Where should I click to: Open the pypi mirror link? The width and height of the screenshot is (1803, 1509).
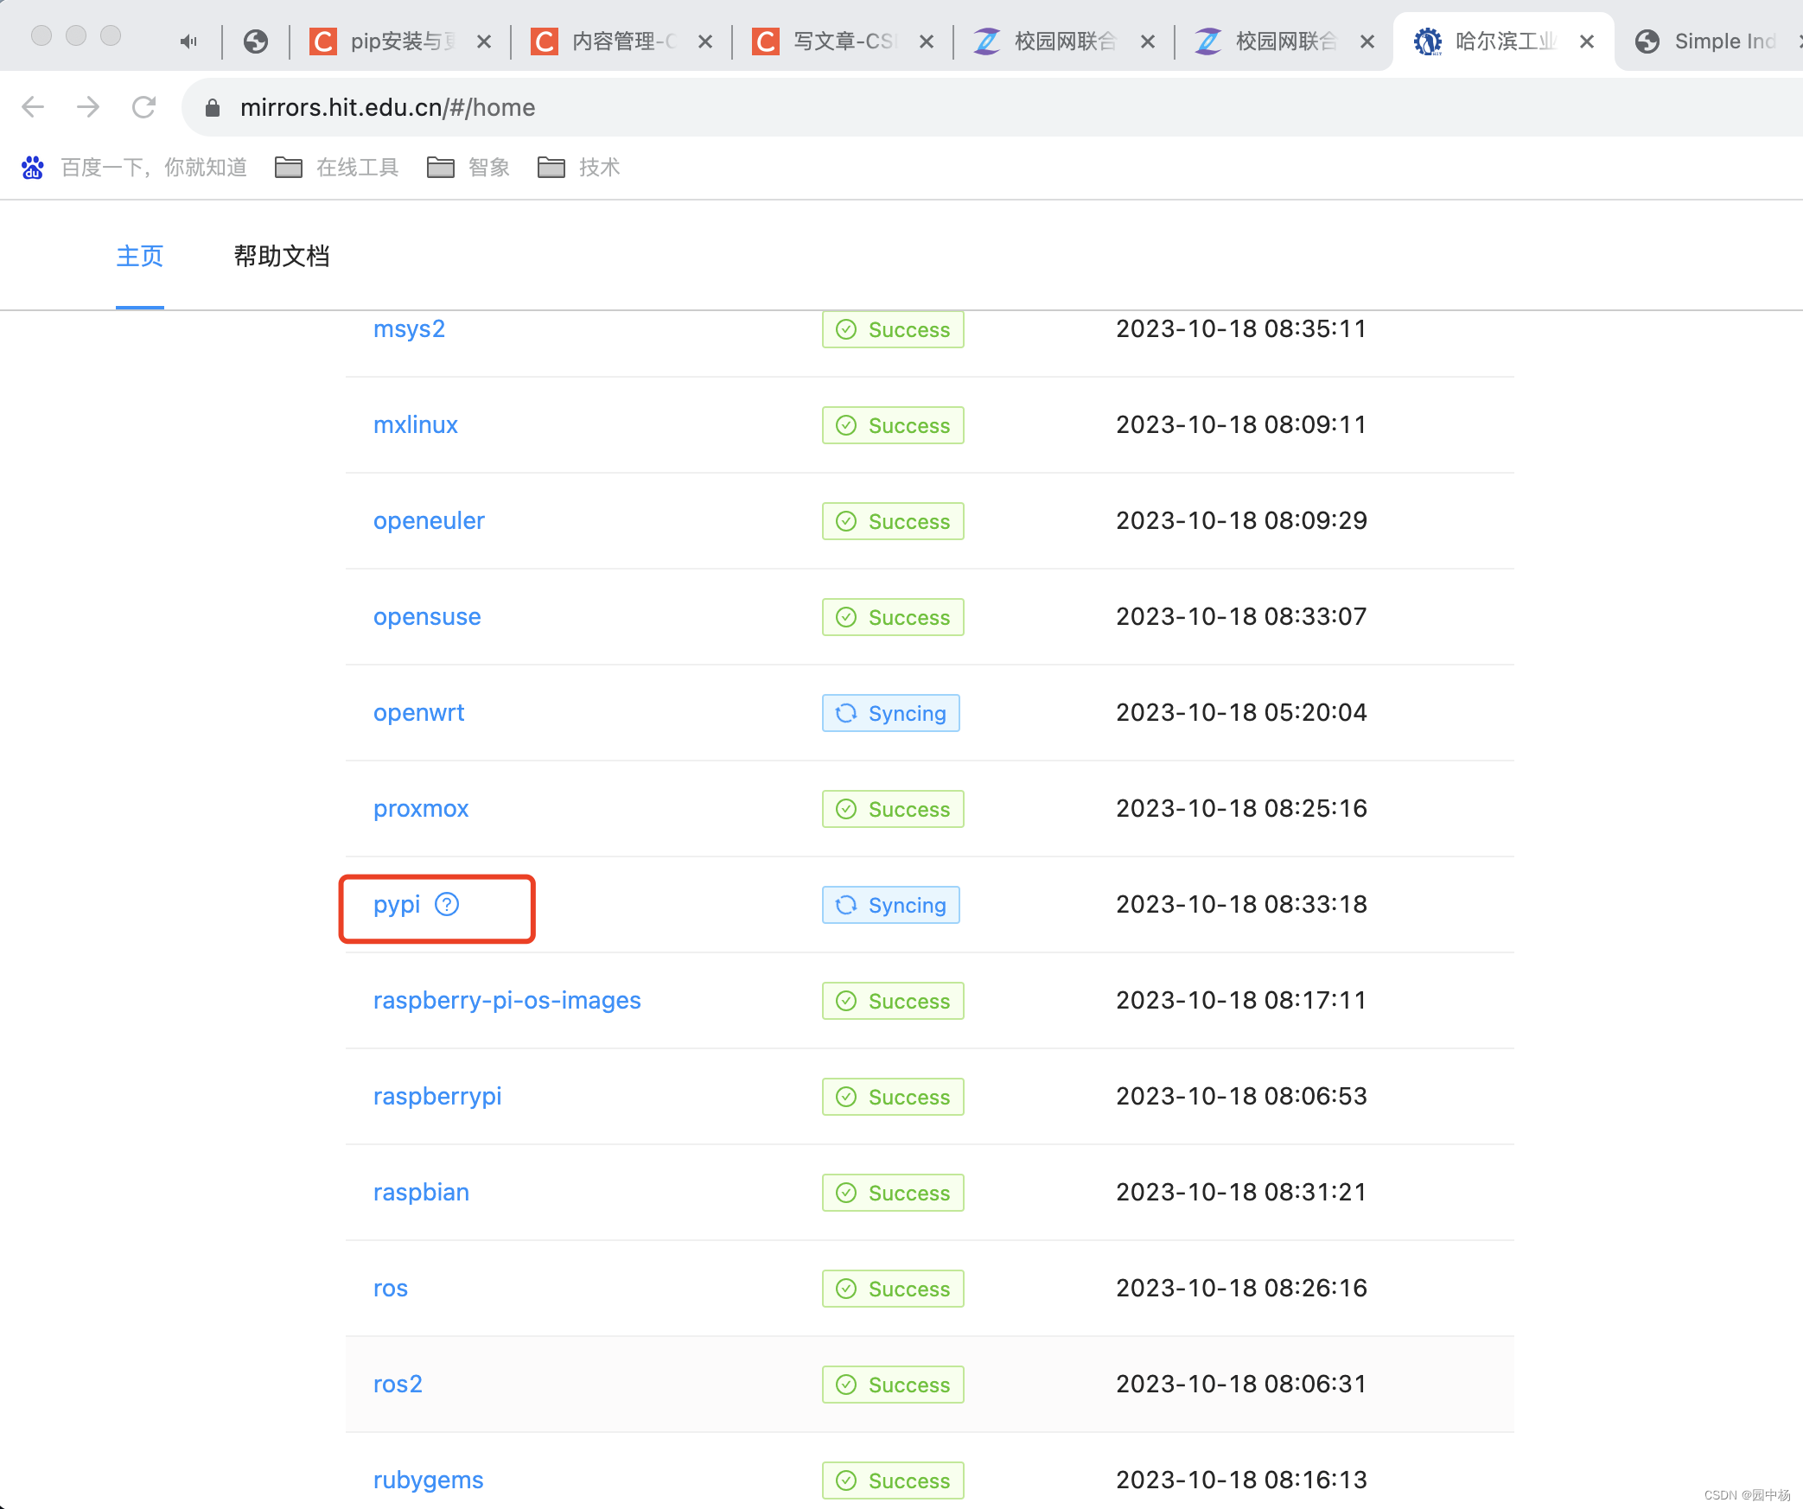coord(397,905)
